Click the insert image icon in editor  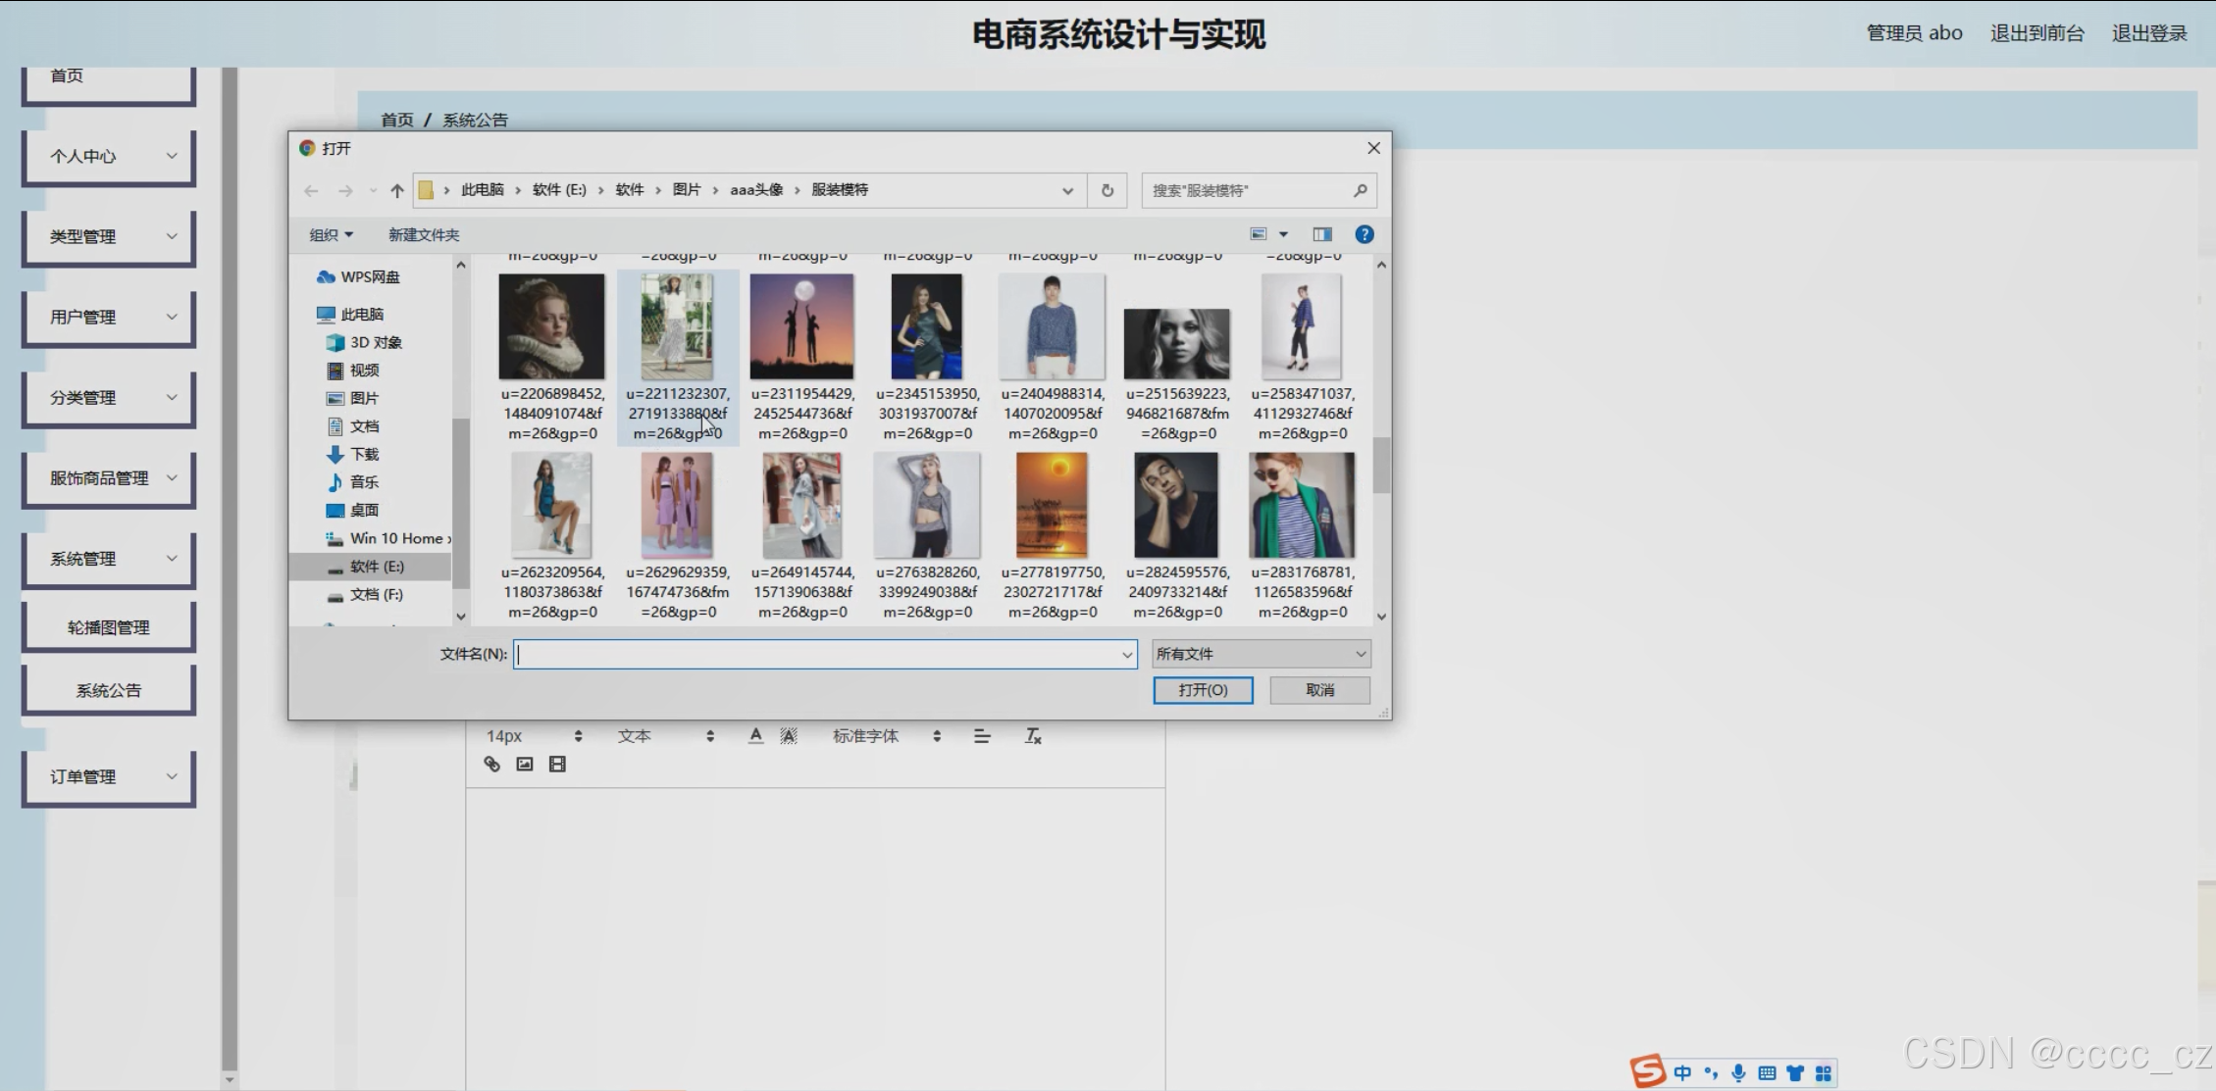pos(525,765)
